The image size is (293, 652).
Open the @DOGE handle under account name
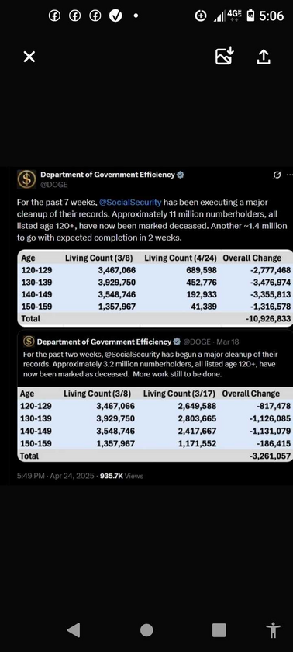53,184
